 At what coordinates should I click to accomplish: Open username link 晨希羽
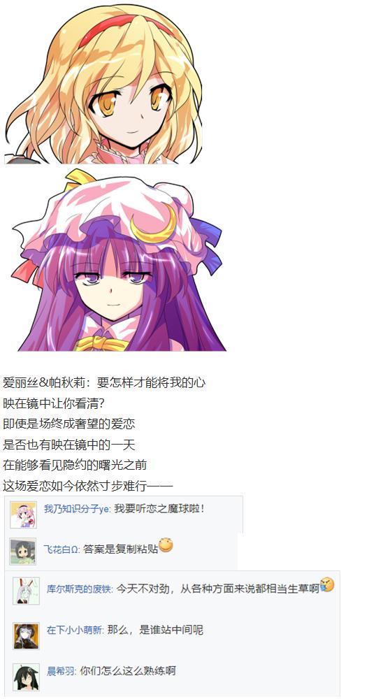point(61,671)
